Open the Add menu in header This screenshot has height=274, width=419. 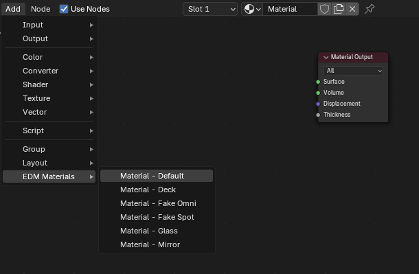pos(13,9)
